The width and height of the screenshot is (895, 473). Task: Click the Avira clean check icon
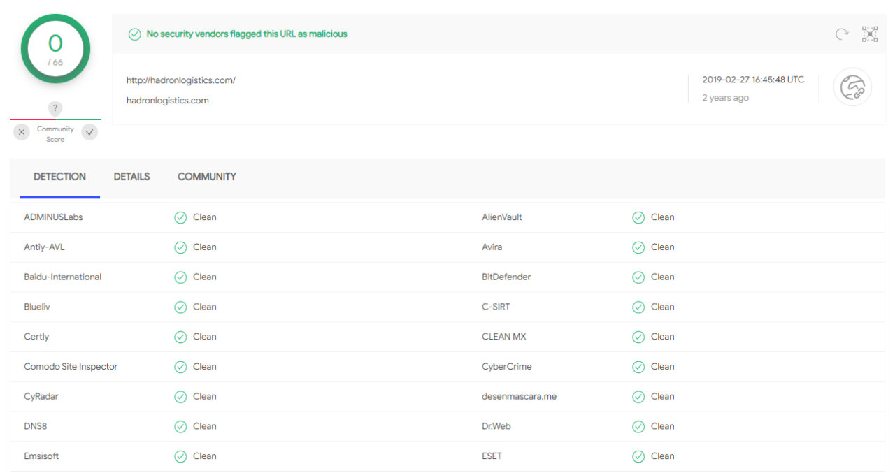pyautogui.click(x=638, y=247)
